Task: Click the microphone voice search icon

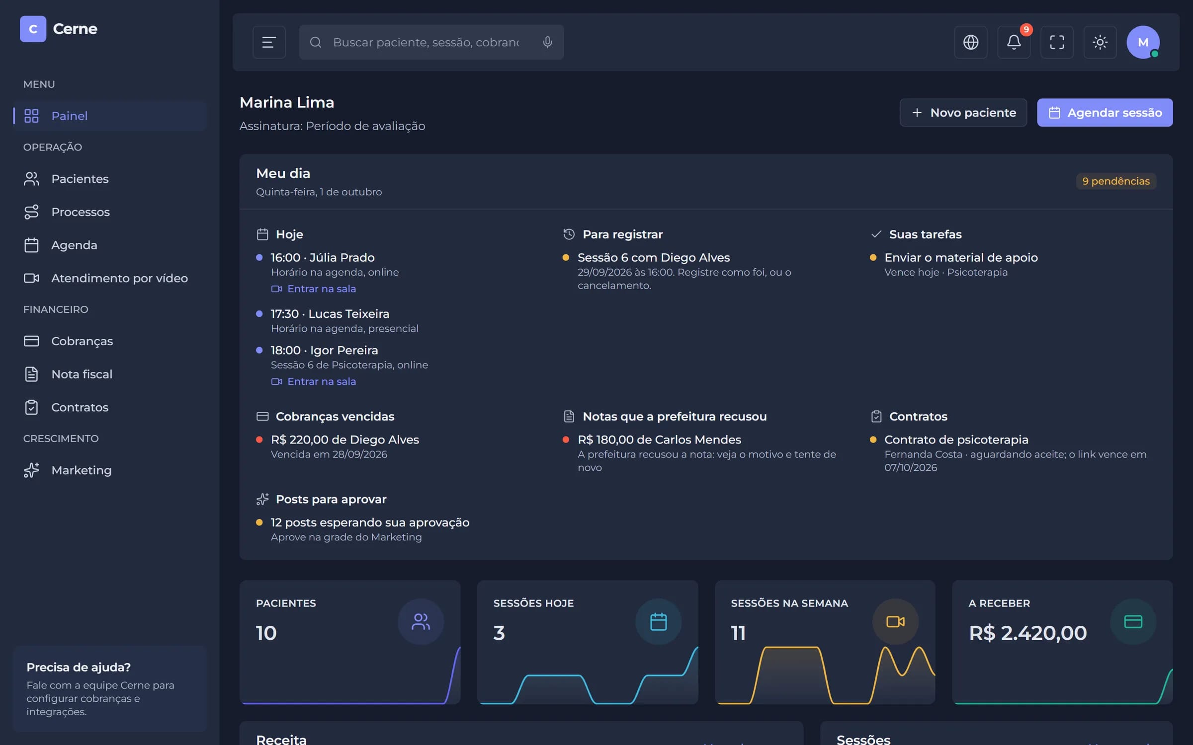Action: click(x=547, y=42)
